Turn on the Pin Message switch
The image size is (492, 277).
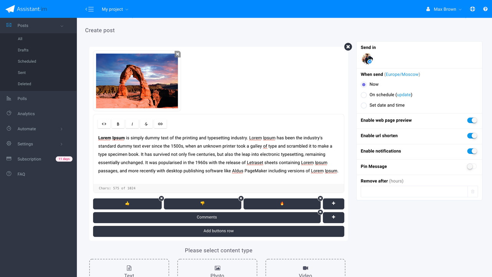pyautogui.click(x=472, y=167)
